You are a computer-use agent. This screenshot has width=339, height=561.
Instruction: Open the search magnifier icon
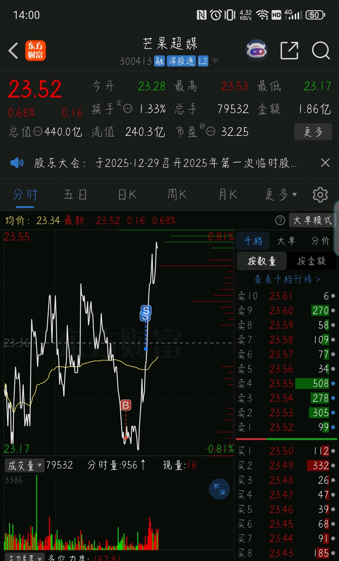[x=321, y=50]
